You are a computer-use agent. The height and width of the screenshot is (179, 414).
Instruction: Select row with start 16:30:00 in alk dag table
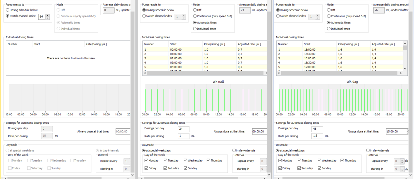[340, 63]
